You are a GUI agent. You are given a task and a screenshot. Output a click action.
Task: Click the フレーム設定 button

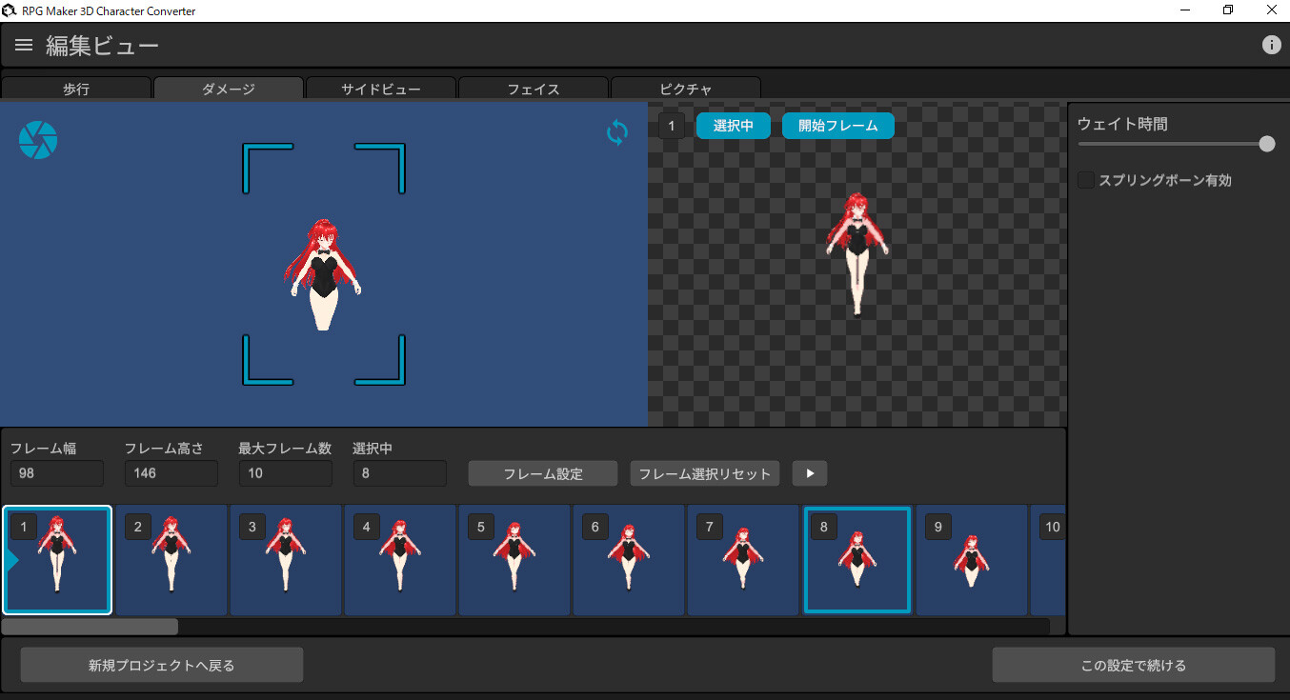point(541,473)
